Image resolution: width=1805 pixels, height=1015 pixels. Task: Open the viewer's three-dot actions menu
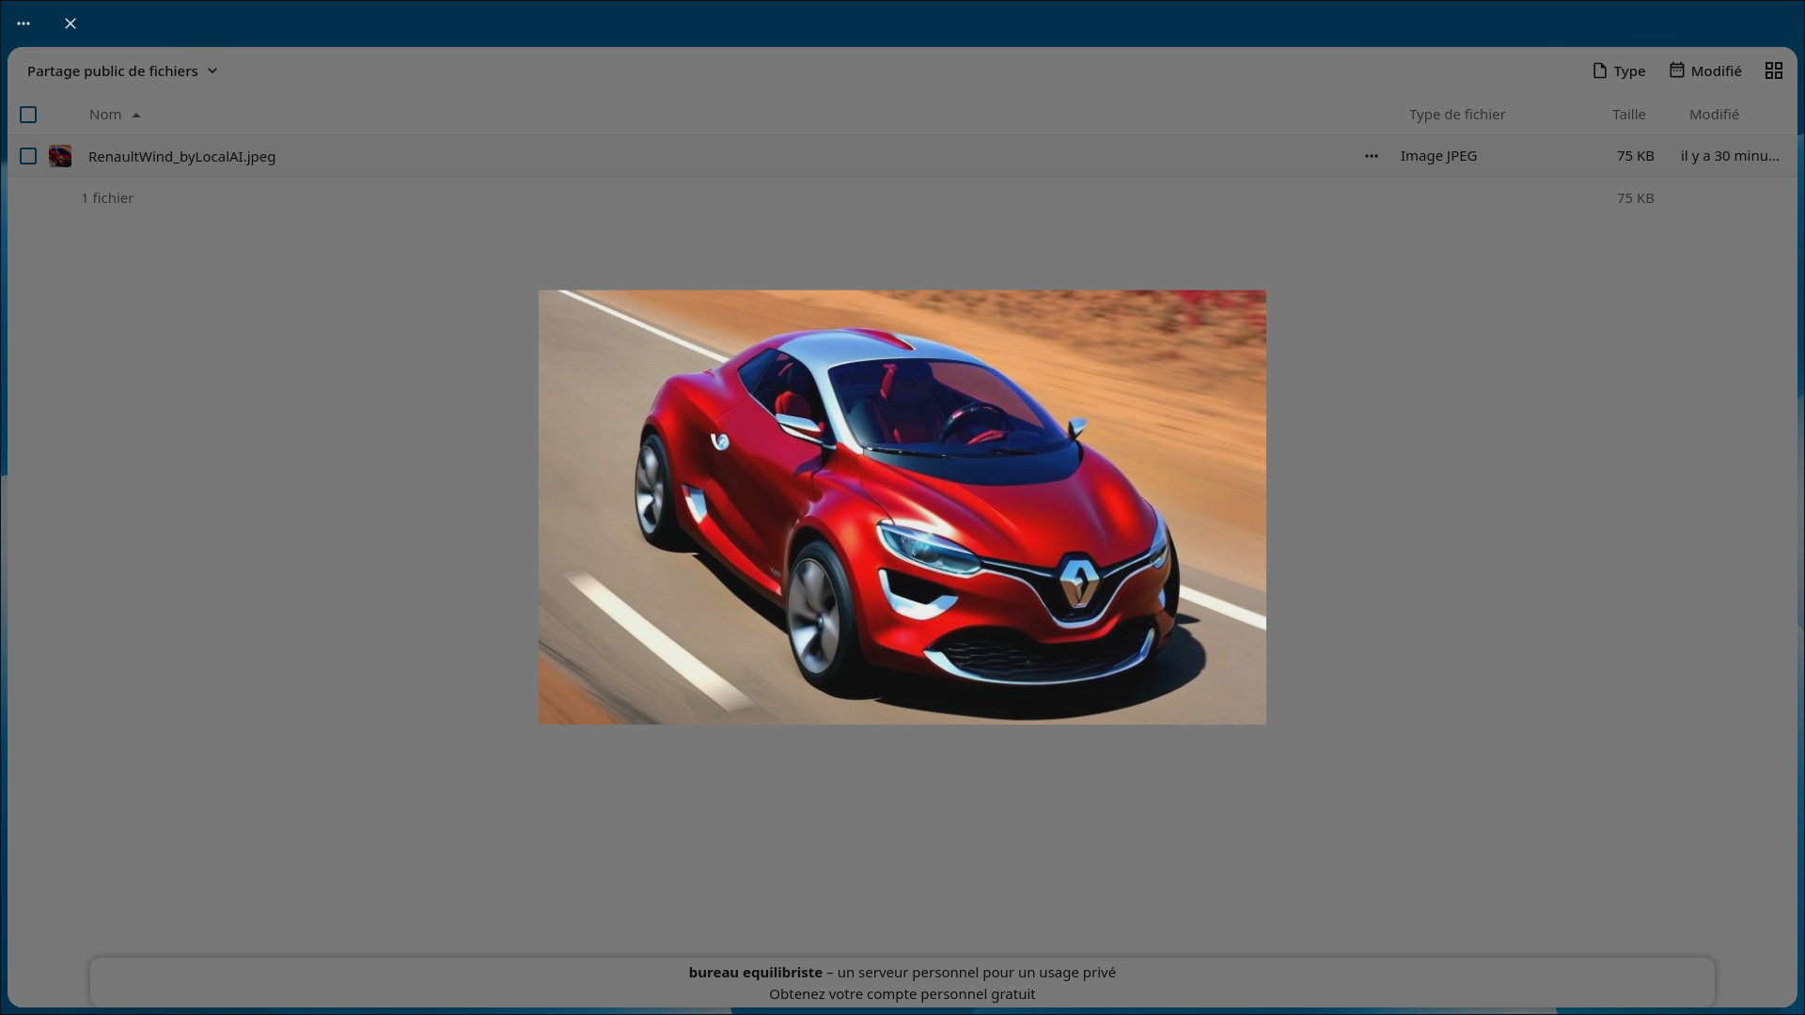coord(24,23)
